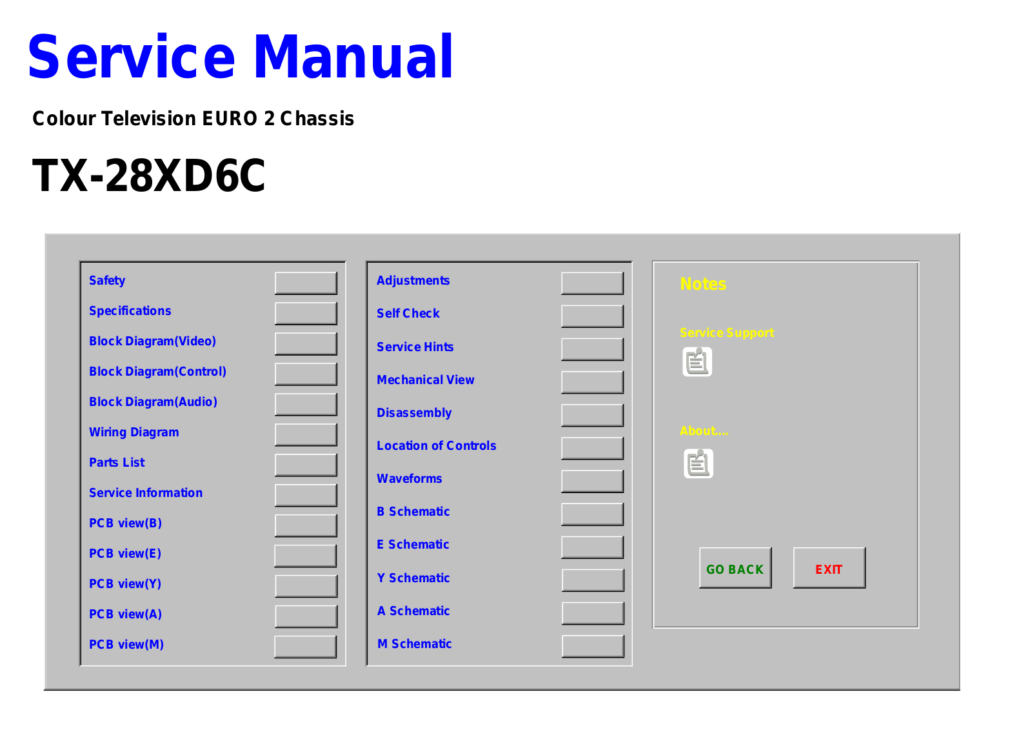Open the E Schematic button
The width and height of the screenshot is (1032, 730).
[x=592, y=547]
